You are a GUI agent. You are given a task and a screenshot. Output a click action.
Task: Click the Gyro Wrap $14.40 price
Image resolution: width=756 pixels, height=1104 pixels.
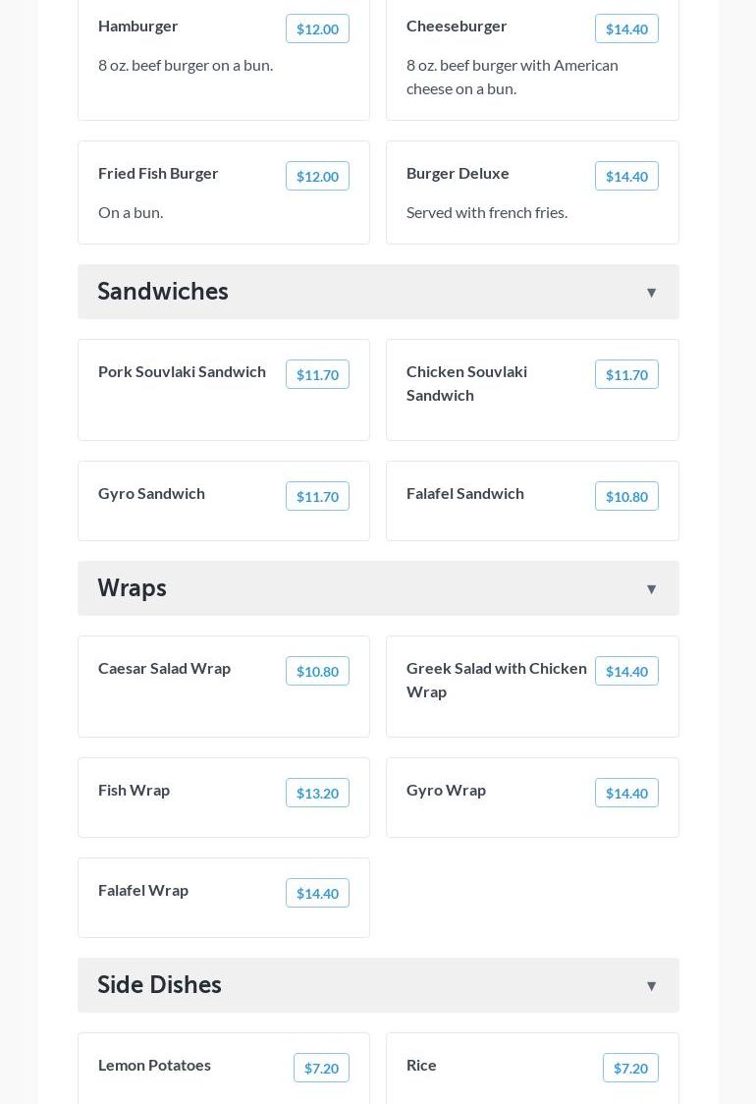tap(626, 794)
